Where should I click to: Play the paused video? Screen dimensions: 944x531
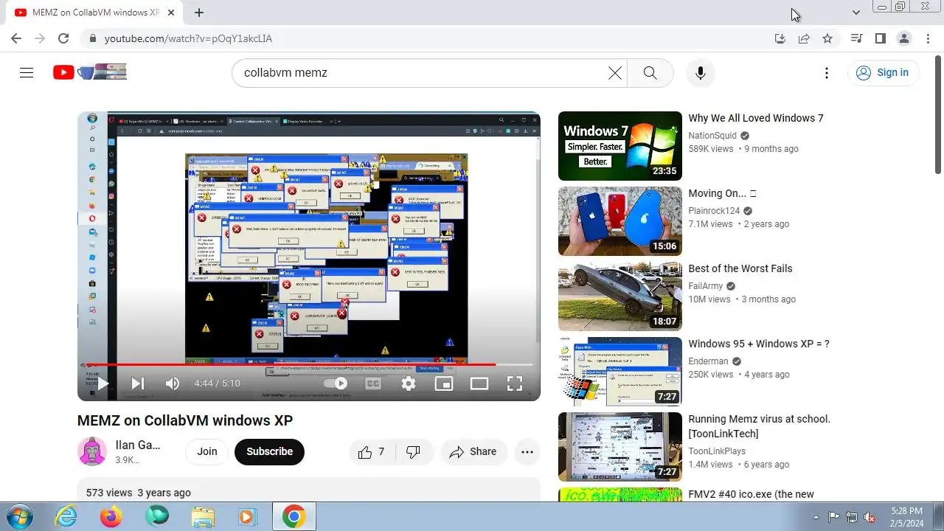click(x=103, y=383)
